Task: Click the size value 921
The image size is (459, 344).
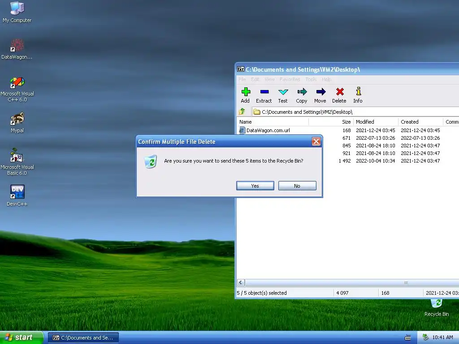Action: tap(346, 153)
